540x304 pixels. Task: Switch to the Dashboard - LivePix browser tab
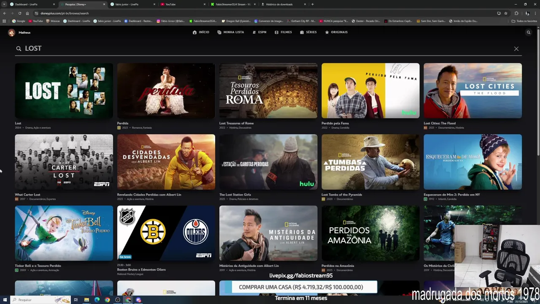pyautogui.click(x=32, y=4)
